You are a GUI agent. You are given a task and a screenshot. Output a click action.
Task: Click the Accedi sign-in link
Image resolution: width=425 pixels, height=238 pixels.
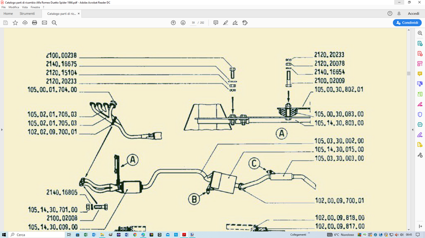coord(413,13)
